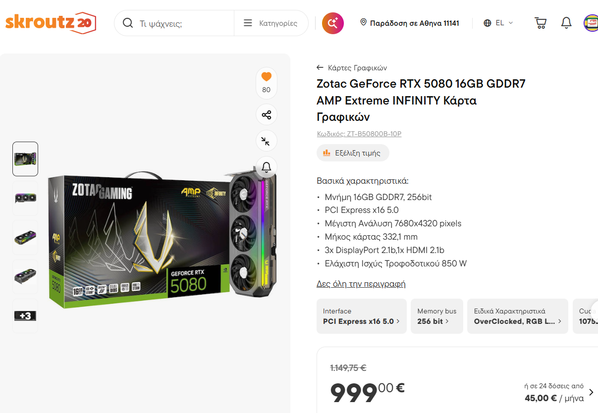The width and height of the screenshot is (598, 413).
Task: Open the user profile avatar
Action: (591, 23)
